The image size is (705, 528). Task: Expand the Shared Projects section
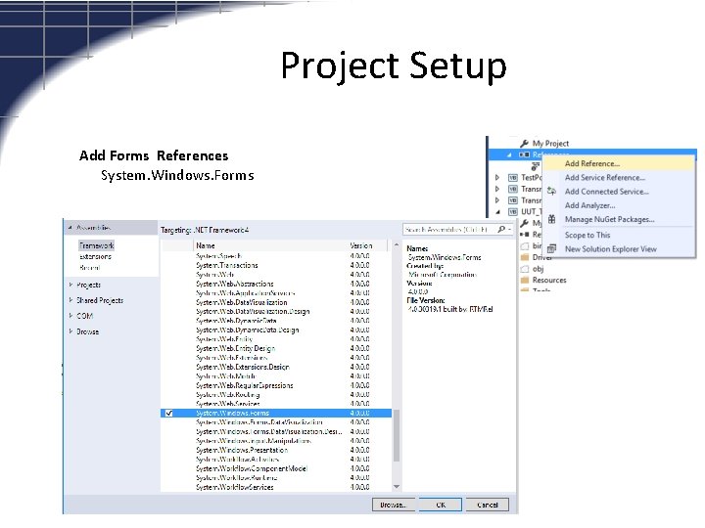pos(70,300)
